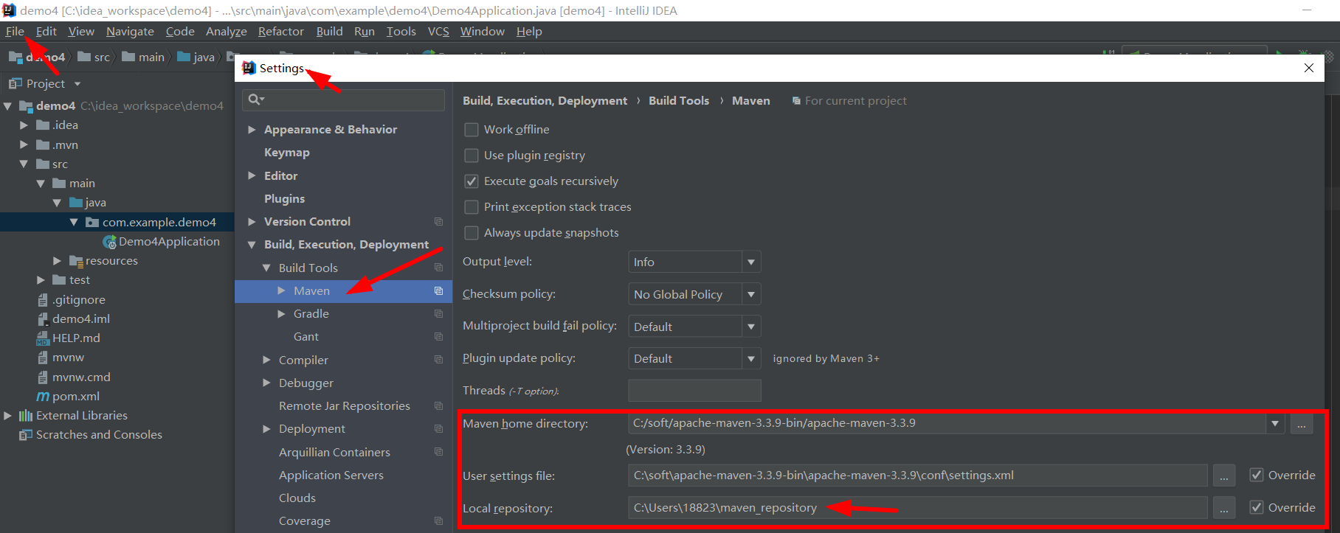Screen dimensions: 1340x533
Task: Click Version Control project-level icon
Action: point(438,221)
